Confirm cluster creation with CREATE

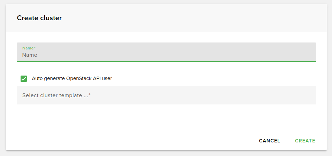click(305, 141)
